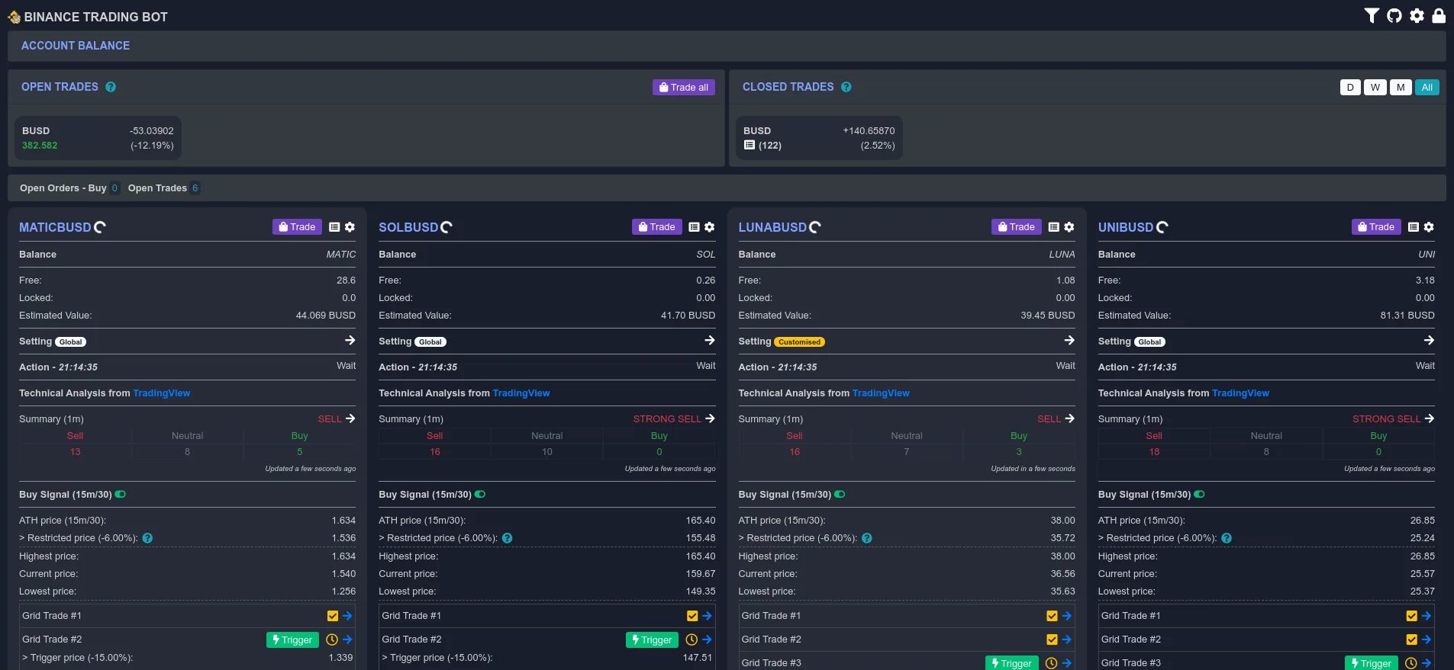Open MATICBUSD symbol settings gear

(350, 227)
